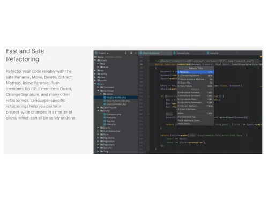Click the PHP class icon beside Tag.php
The image size is (268, 201).
click(x=105, y=121)
